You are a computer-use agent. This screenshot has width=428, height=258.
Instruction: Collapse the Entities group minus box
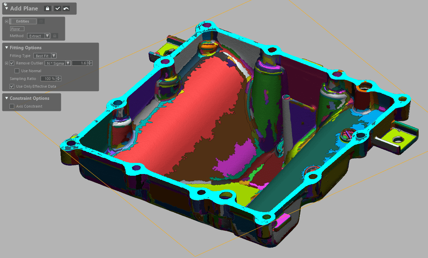coord(6,21)
